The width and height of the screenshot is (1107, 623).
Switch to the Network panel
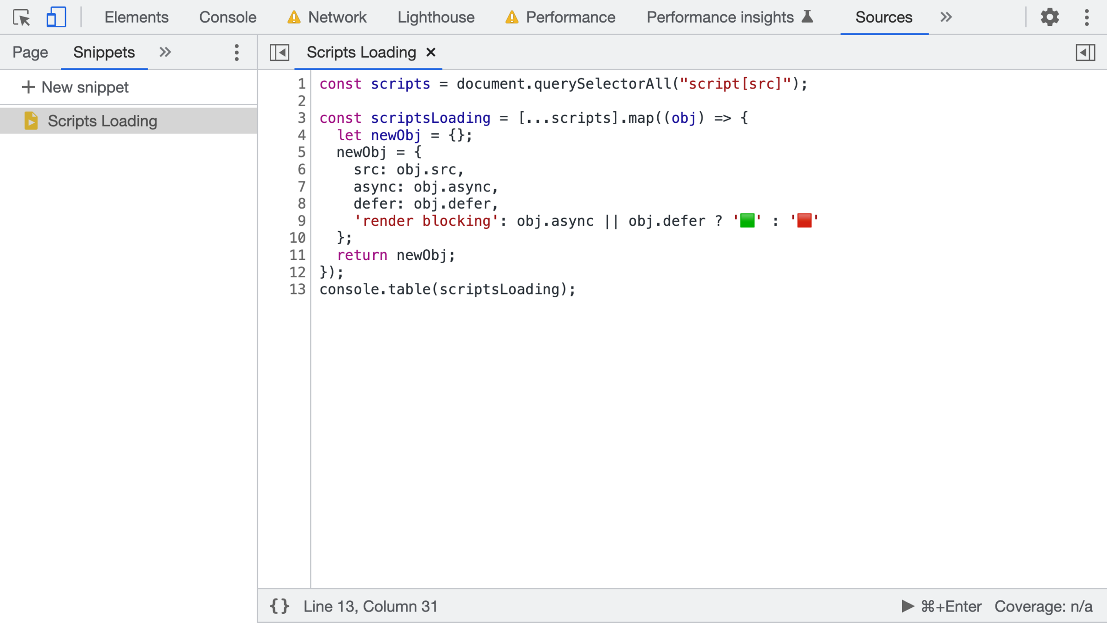pyautogui.click(x=337, y=18)
